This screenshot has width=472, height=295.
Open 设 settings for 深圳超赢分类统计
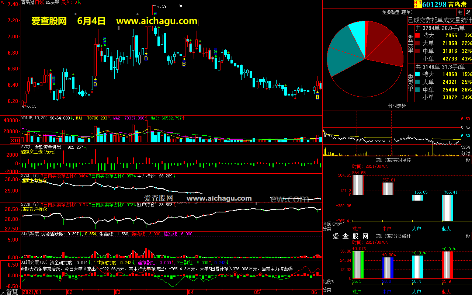pyautogui.click(x=468, y=236)
